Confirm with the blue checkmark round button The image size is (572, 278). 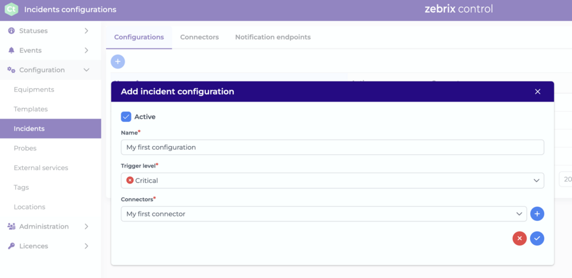(537, 238)
